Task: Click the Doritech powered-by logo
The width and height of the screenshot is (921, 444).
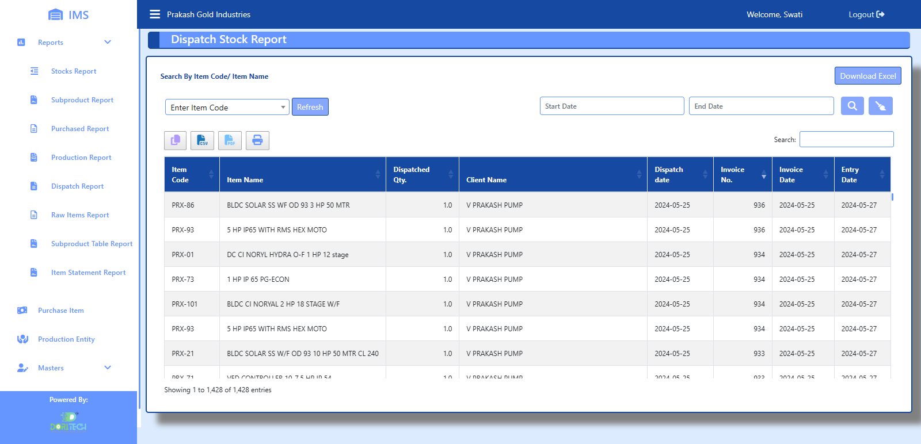Action: [68, 421]
